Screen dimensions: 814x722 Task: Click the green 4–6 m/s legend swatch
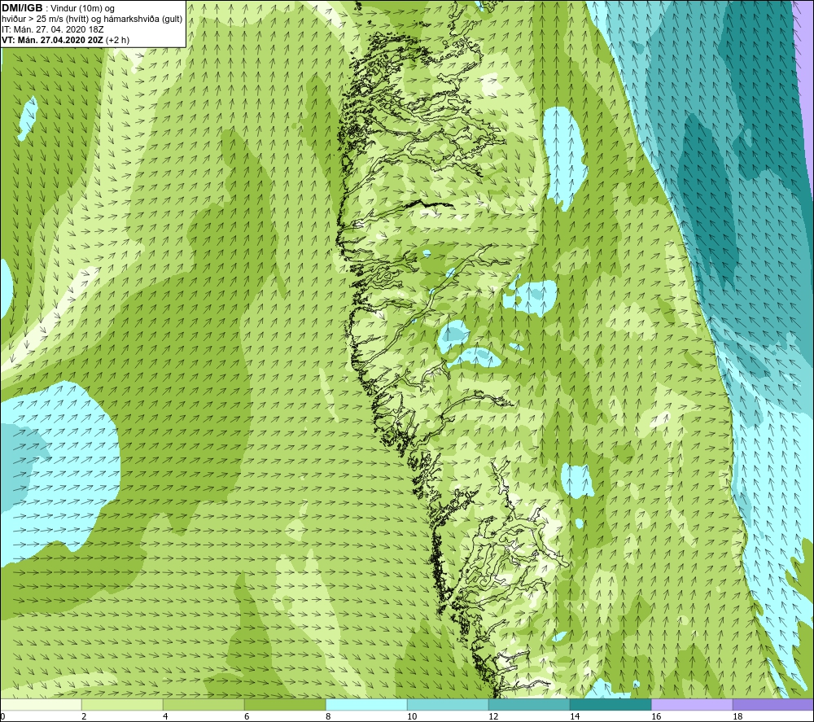click(203, 704)
